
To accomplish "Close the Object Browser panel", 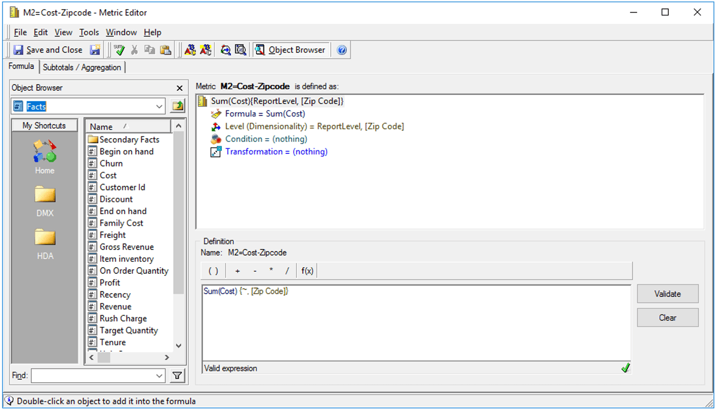I will click(x=179, y=88).
